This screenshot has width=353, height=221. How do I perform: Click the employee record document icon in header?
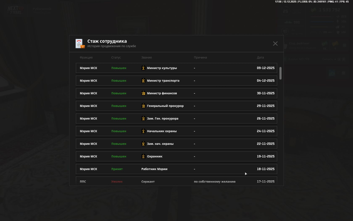point(80,44)
